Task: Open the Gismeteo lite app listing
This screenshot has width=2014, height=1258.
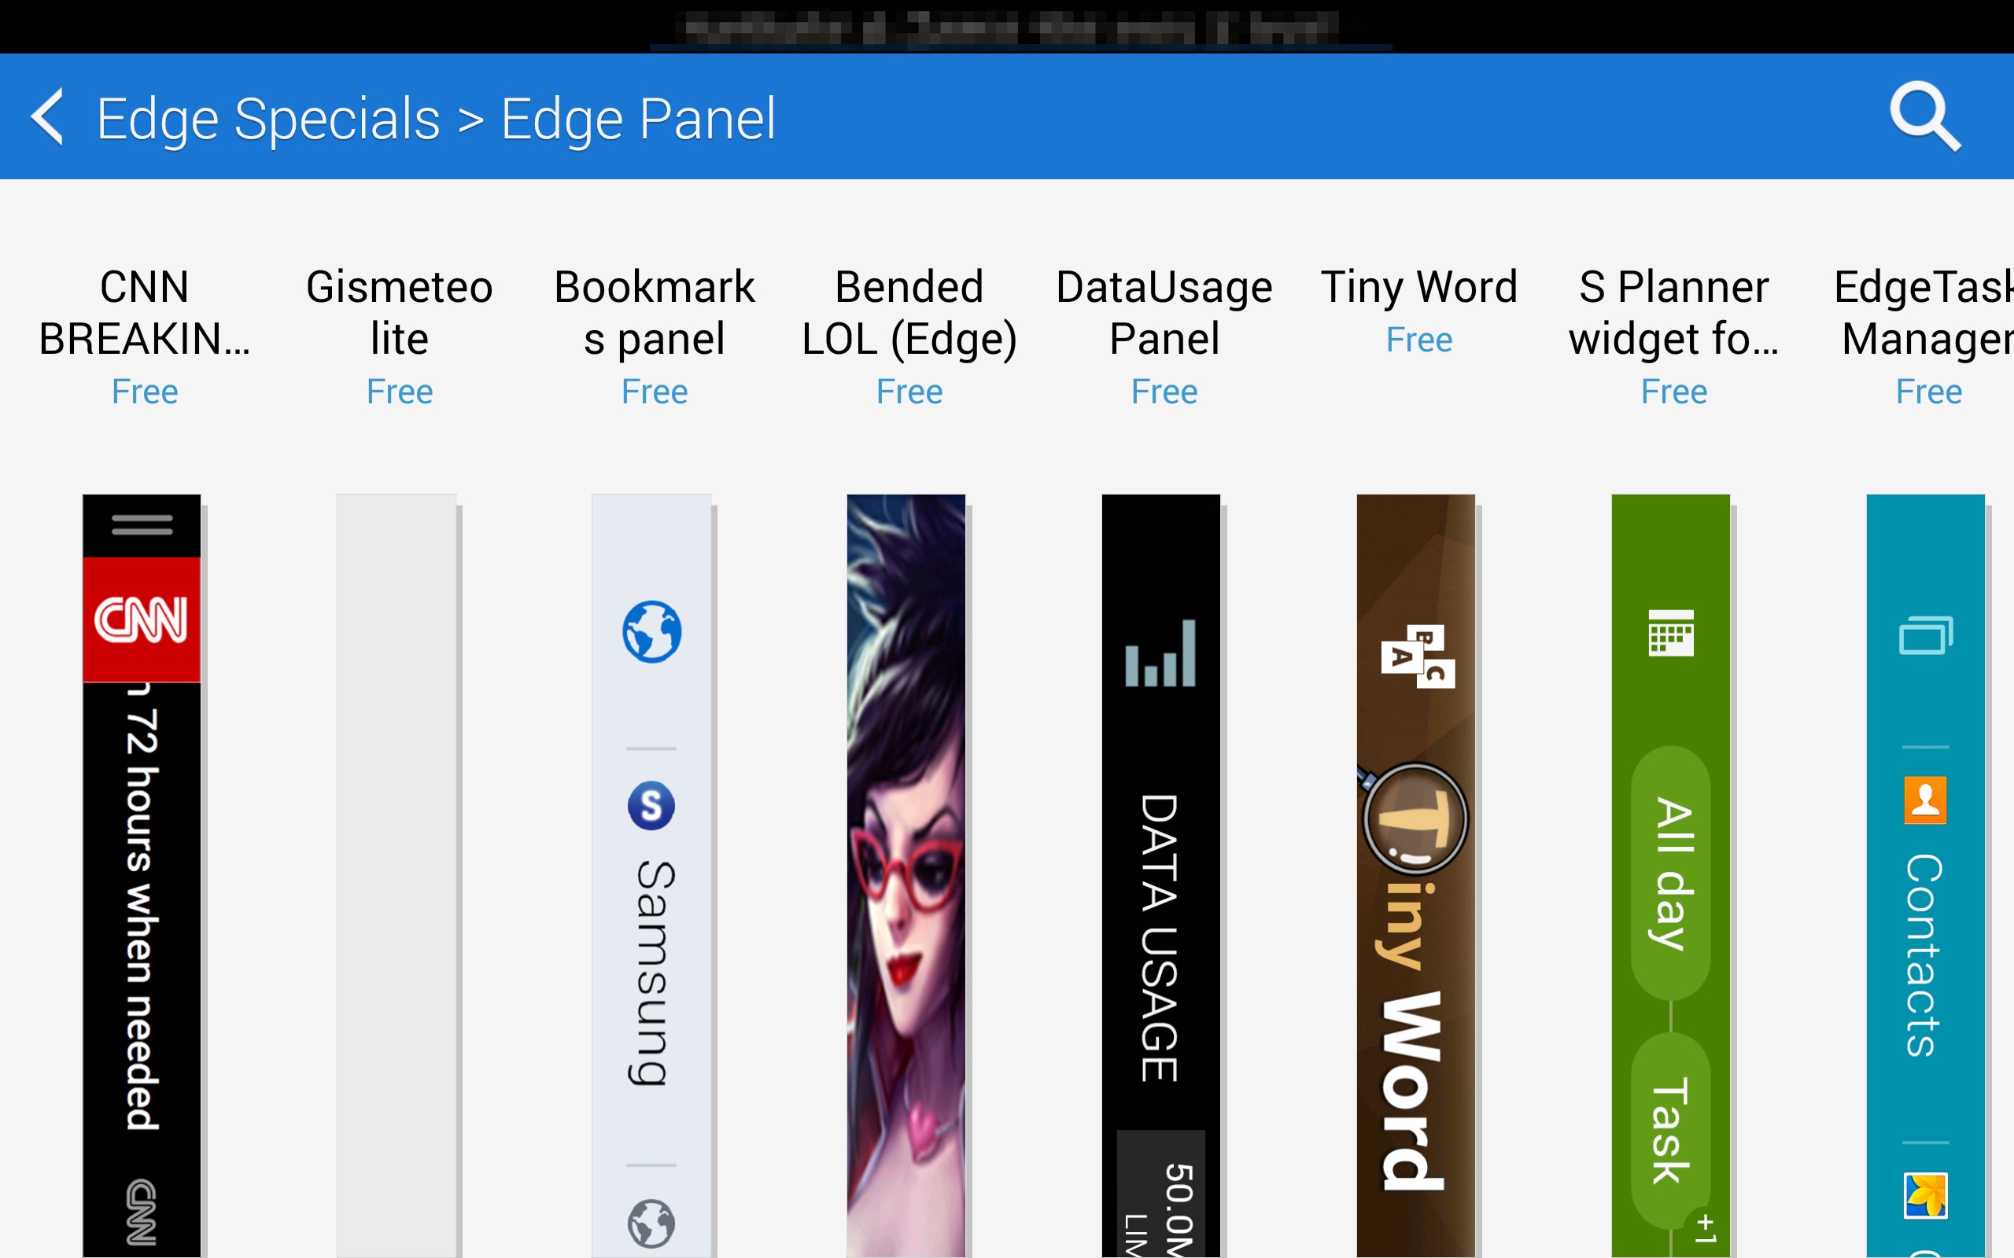Action: click(x=399, y=313)
